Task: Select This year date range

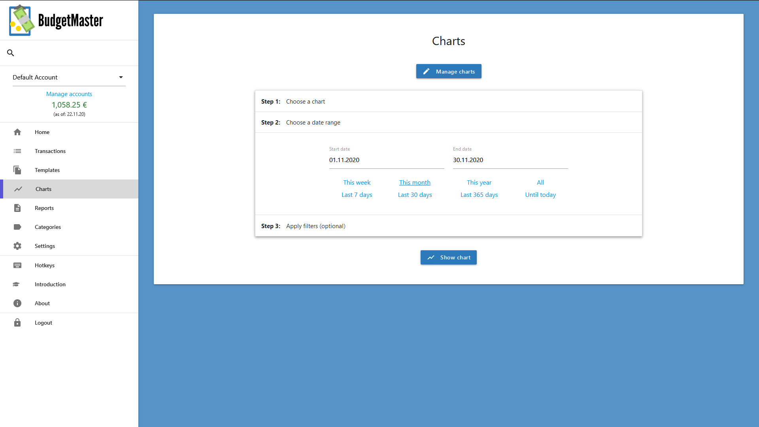Action: pos(479,183)
